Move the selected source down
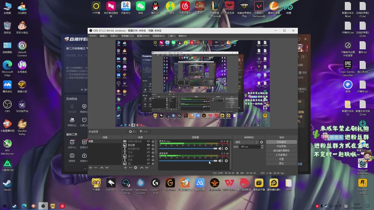The height and width of the screenshot is (210, 374). (147, 168)
